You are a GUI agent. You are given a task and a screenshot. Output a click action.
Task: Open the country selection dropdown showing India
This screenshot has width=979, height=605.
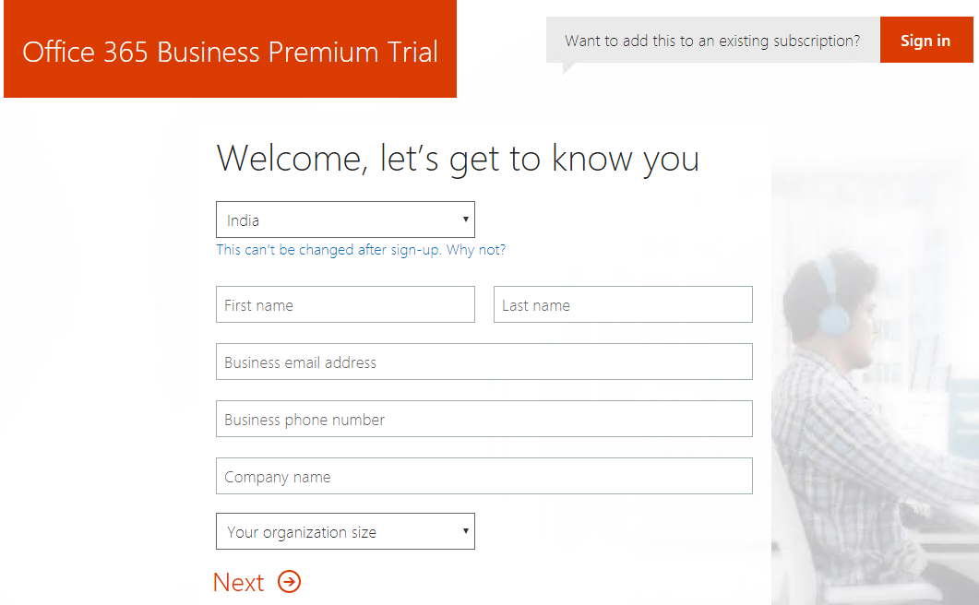click(x=345, y=219)
